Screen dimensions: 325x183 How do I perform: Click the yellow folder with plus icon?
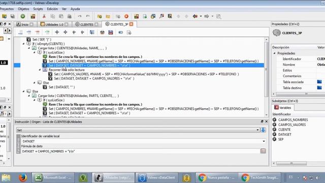point(100,16)
